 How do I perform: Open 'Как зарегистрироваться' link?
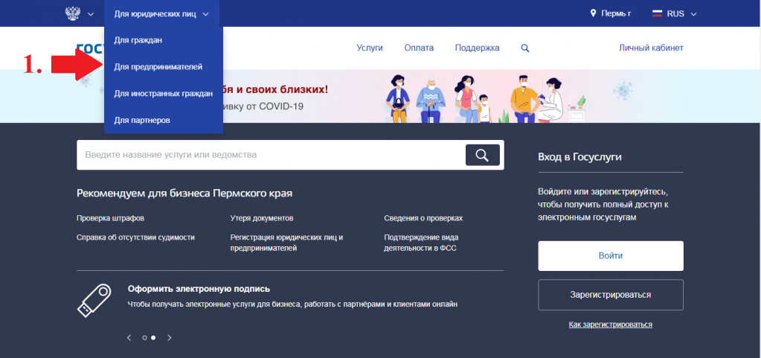611,325
